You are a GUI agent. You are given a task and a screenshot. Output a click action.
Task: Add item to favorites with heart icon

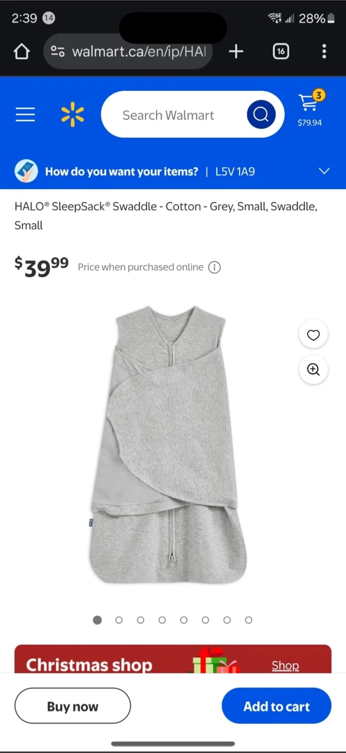pyautogui.click(x=313, y=335)
